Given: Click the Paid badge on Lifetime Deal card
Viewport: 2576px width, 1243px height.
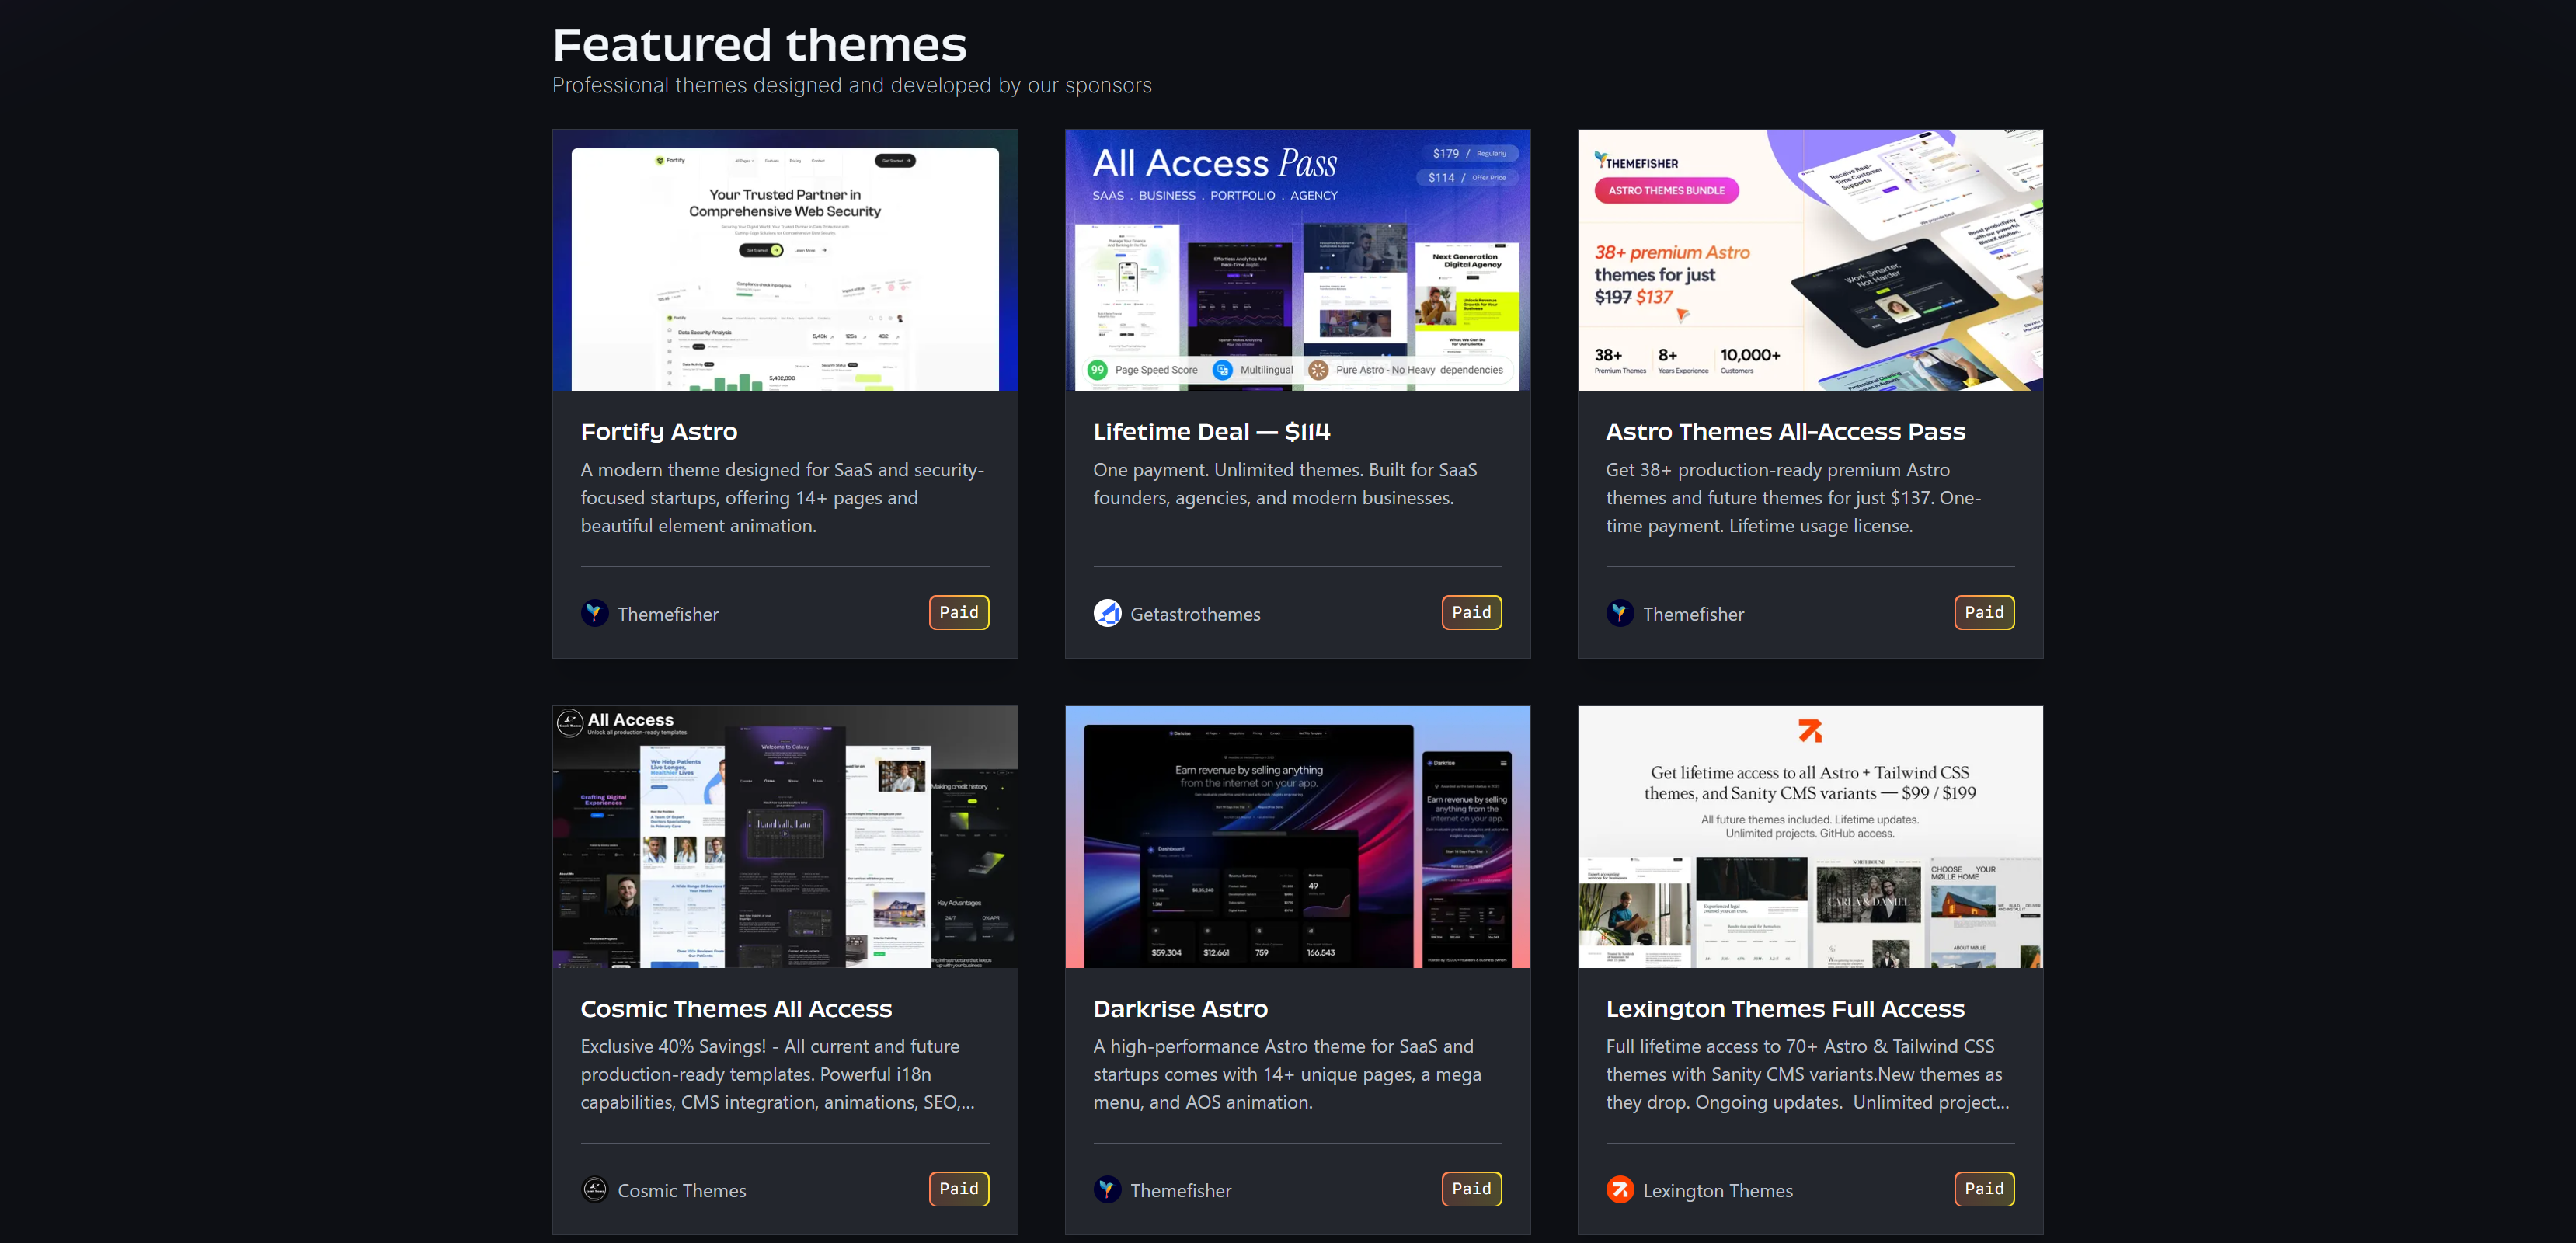Looking at the screenshot, I should tap(1472, 613).
